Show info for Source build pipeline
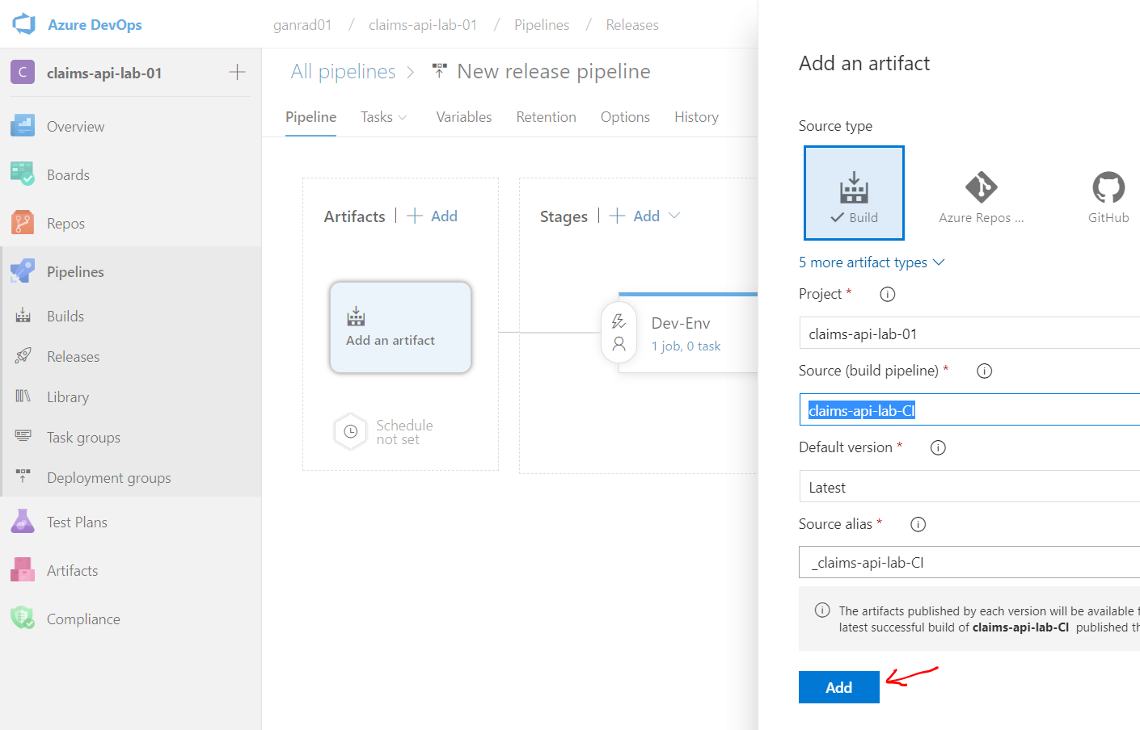The width and height of the screenshot is (1140, 730). click(x=984, y=371)
